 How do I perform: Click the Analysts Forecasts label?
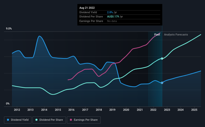(x=176, y=34)
